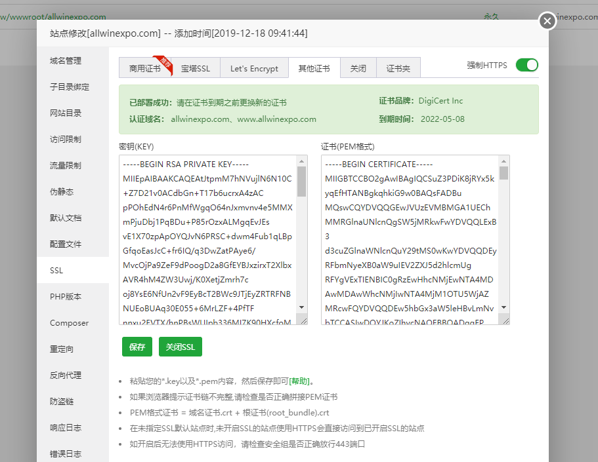
Task: Click the key box scroll-down arrow
Action: 302,307
